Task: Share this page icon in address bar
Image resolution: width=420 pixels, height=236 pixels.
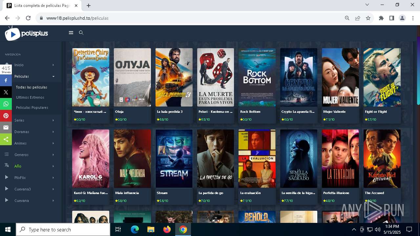Action: pyautogui.click(x=358, y=18)
